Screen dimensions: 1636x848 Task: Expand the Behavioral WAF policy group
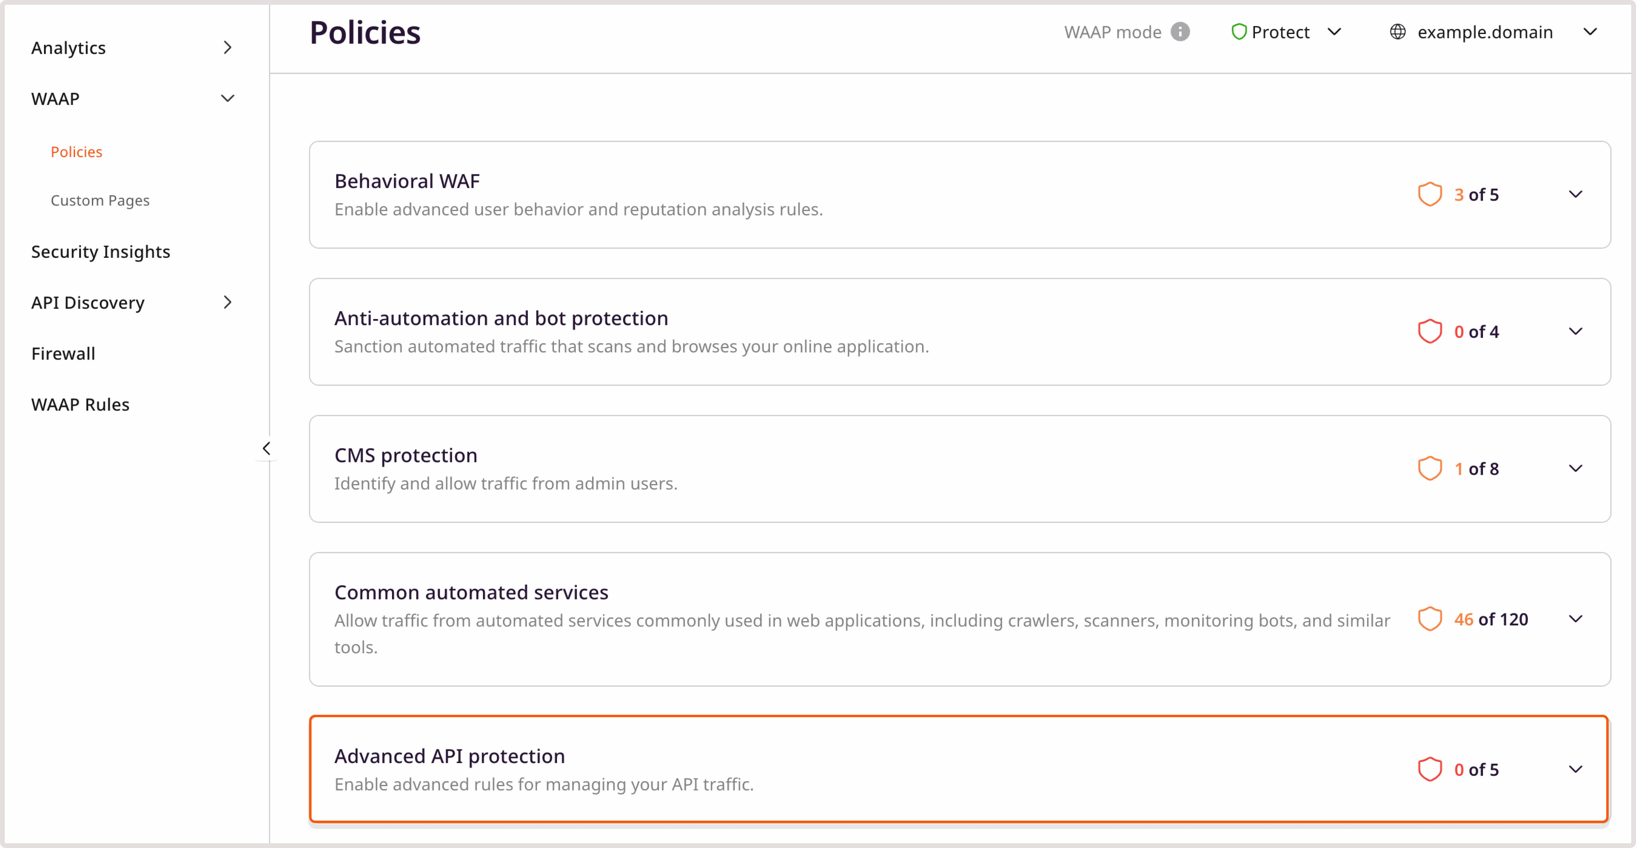tap(1576, 194)
